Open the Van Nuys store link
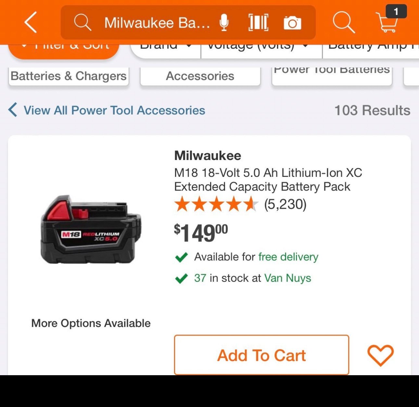Viewport: 419px width, 407px height. [x=287, y=278]
